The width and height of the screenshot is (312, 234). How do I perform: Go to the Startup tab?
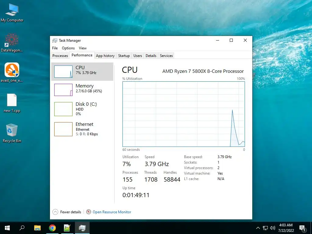tap(124, 56)
